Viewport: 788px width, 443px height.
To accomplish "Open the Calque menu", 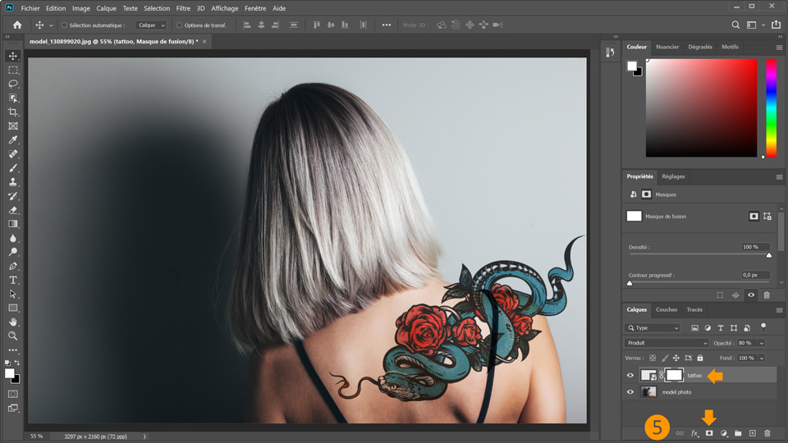I will click(106, 8).
